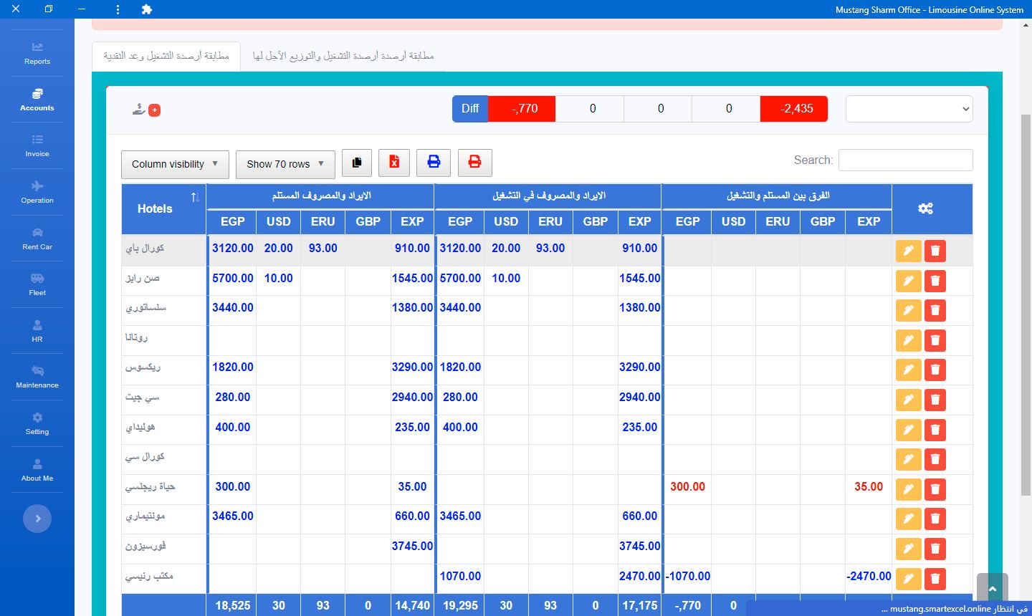The width and height of the screenshot is (1032, 616).
Task: Click the red print icon button
Action: 474,163
